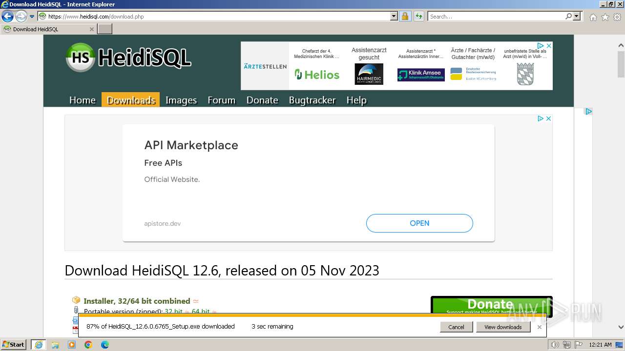Click the View downloads button
Viewport: 625px width, 351px height.
[x=503, y=327]
